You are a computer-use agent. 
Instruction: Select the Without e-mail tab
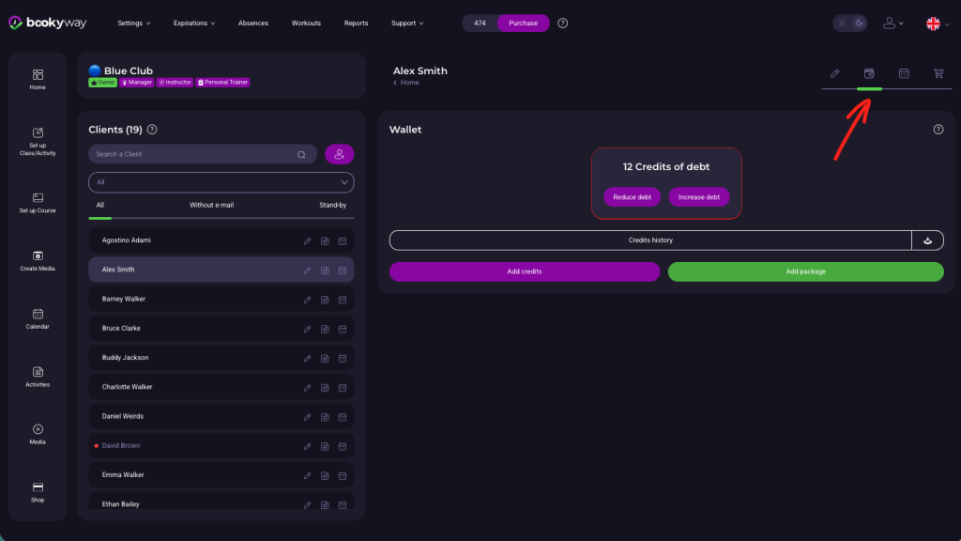[211, 205]
